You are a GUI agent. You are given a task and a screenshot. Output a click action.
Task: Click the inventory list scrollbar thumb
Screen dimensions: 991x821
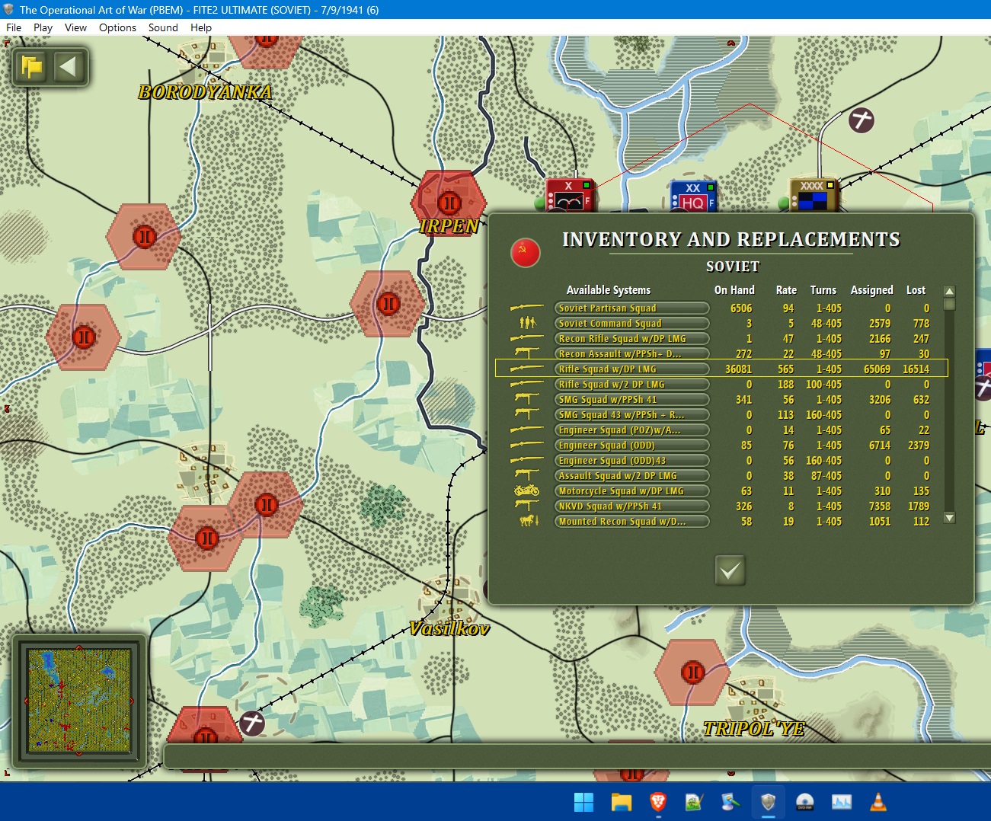coord(949,304)
